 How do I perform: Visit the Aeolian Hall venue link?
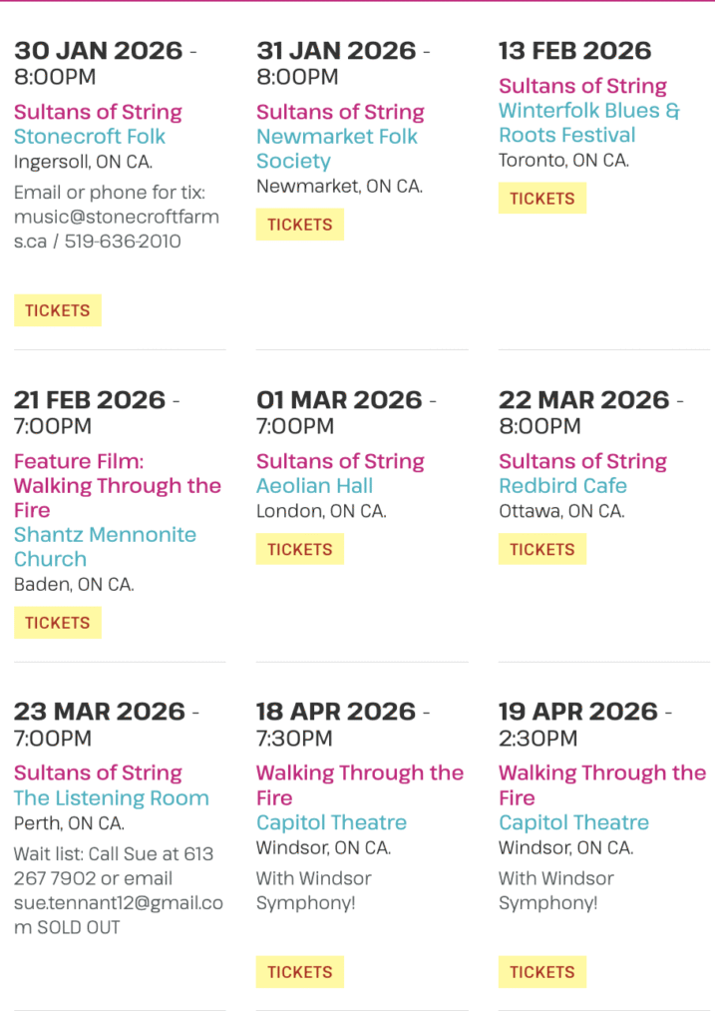tap(314, 486)
